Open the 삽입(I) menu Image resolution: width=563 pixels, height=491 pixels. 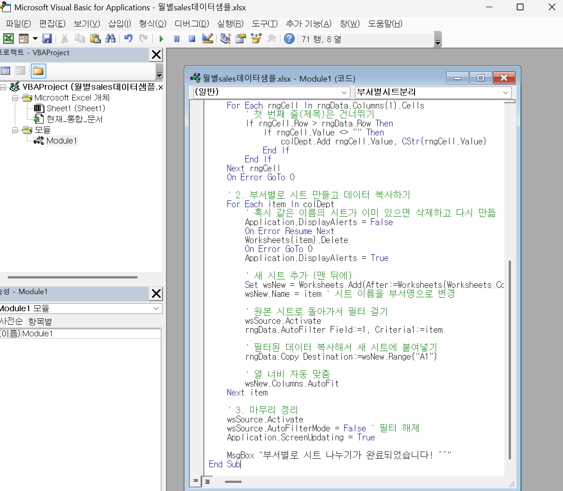(119, 24)
